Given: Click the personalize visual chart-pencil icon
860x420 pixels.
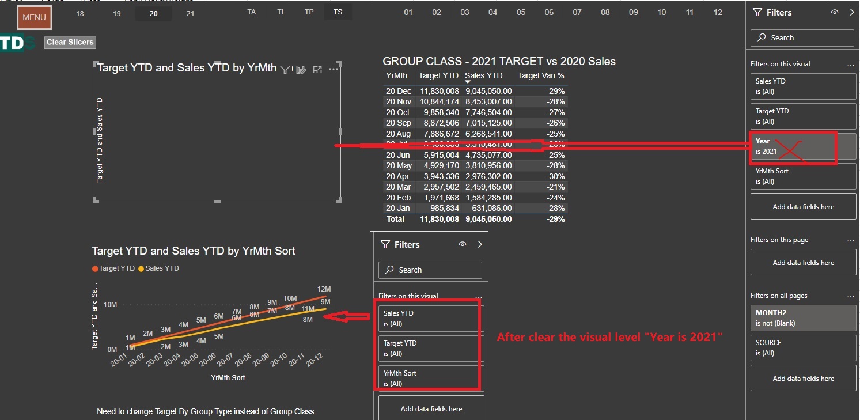Looking at the screenshot, I should coord(300,70).
